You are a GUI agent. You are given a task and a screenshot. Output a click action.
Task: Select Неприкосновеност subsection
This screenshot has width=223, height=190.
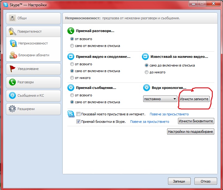click(x=34, y=43)
